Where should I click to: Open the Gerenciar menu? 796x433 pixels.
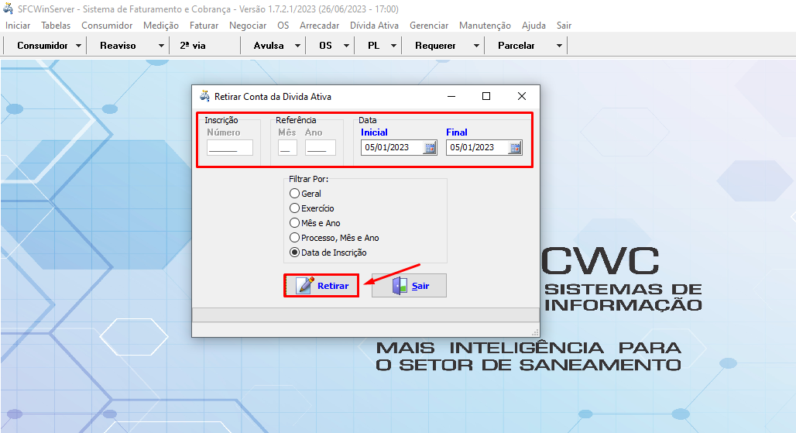[429, 26]
